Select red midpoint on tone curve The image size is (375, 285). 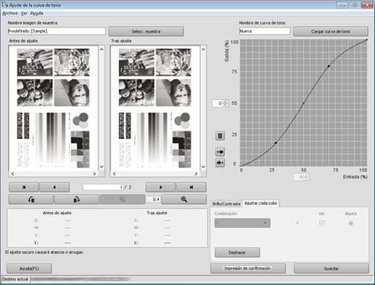point(303,103)
